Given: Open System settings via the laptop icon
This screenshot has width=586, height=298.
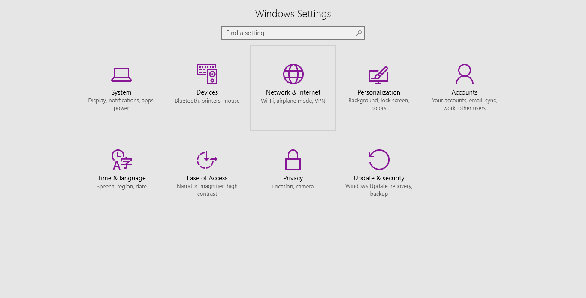Looking at the screenshot, I should [121, 74].
